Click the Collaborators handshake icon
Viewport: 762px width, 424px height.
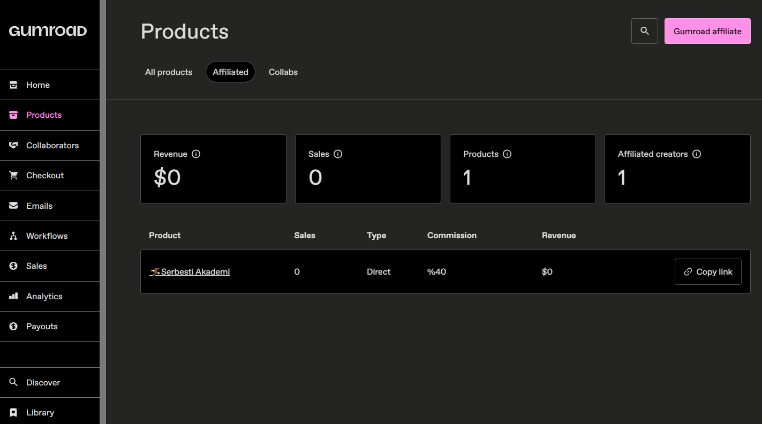(x=13, y=145)
